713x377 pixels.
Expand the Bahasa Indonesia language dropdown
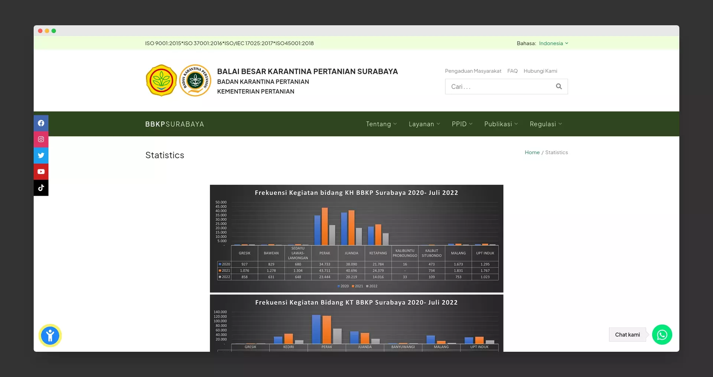553,43
